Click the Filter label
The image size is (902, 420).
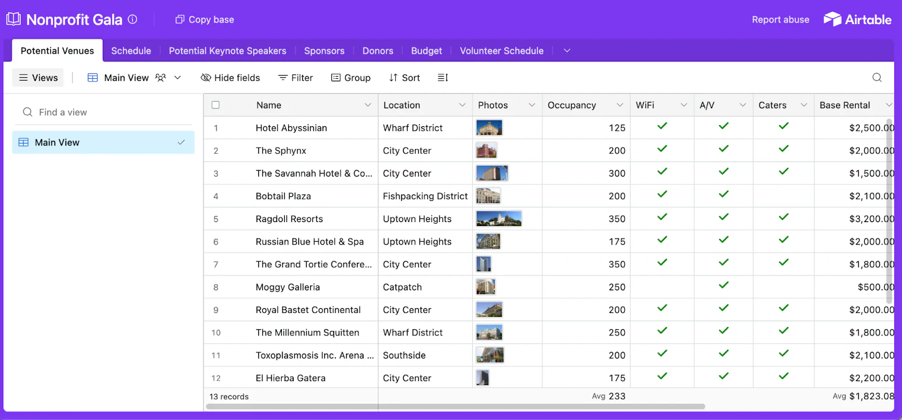tap(302, 78)
